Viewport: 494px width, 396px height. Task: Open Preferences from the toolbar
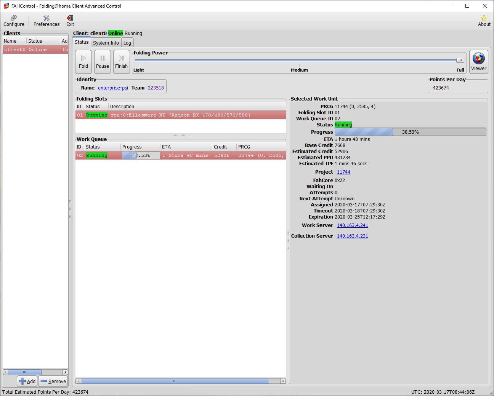47,21
